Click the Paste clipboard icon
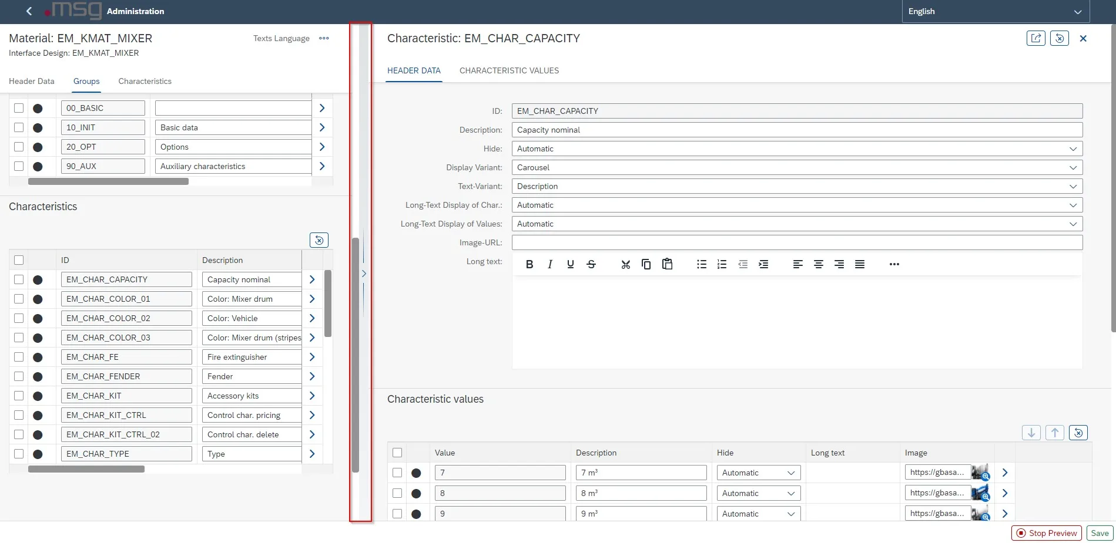 667,264
